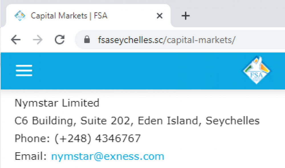
Task: Click the Nymstar Limited company name
Action: pyautogui.click(x=57, y=103)
